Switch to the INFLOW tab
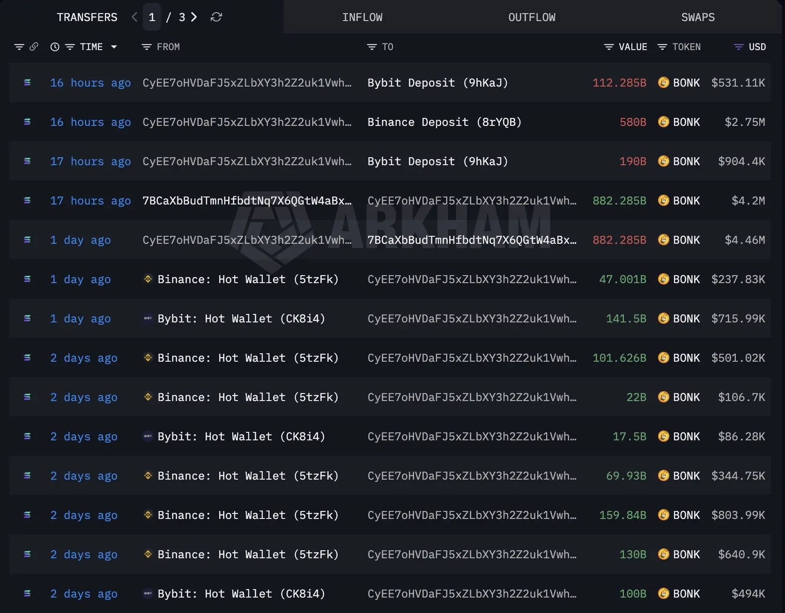 (x=362, y=17)
